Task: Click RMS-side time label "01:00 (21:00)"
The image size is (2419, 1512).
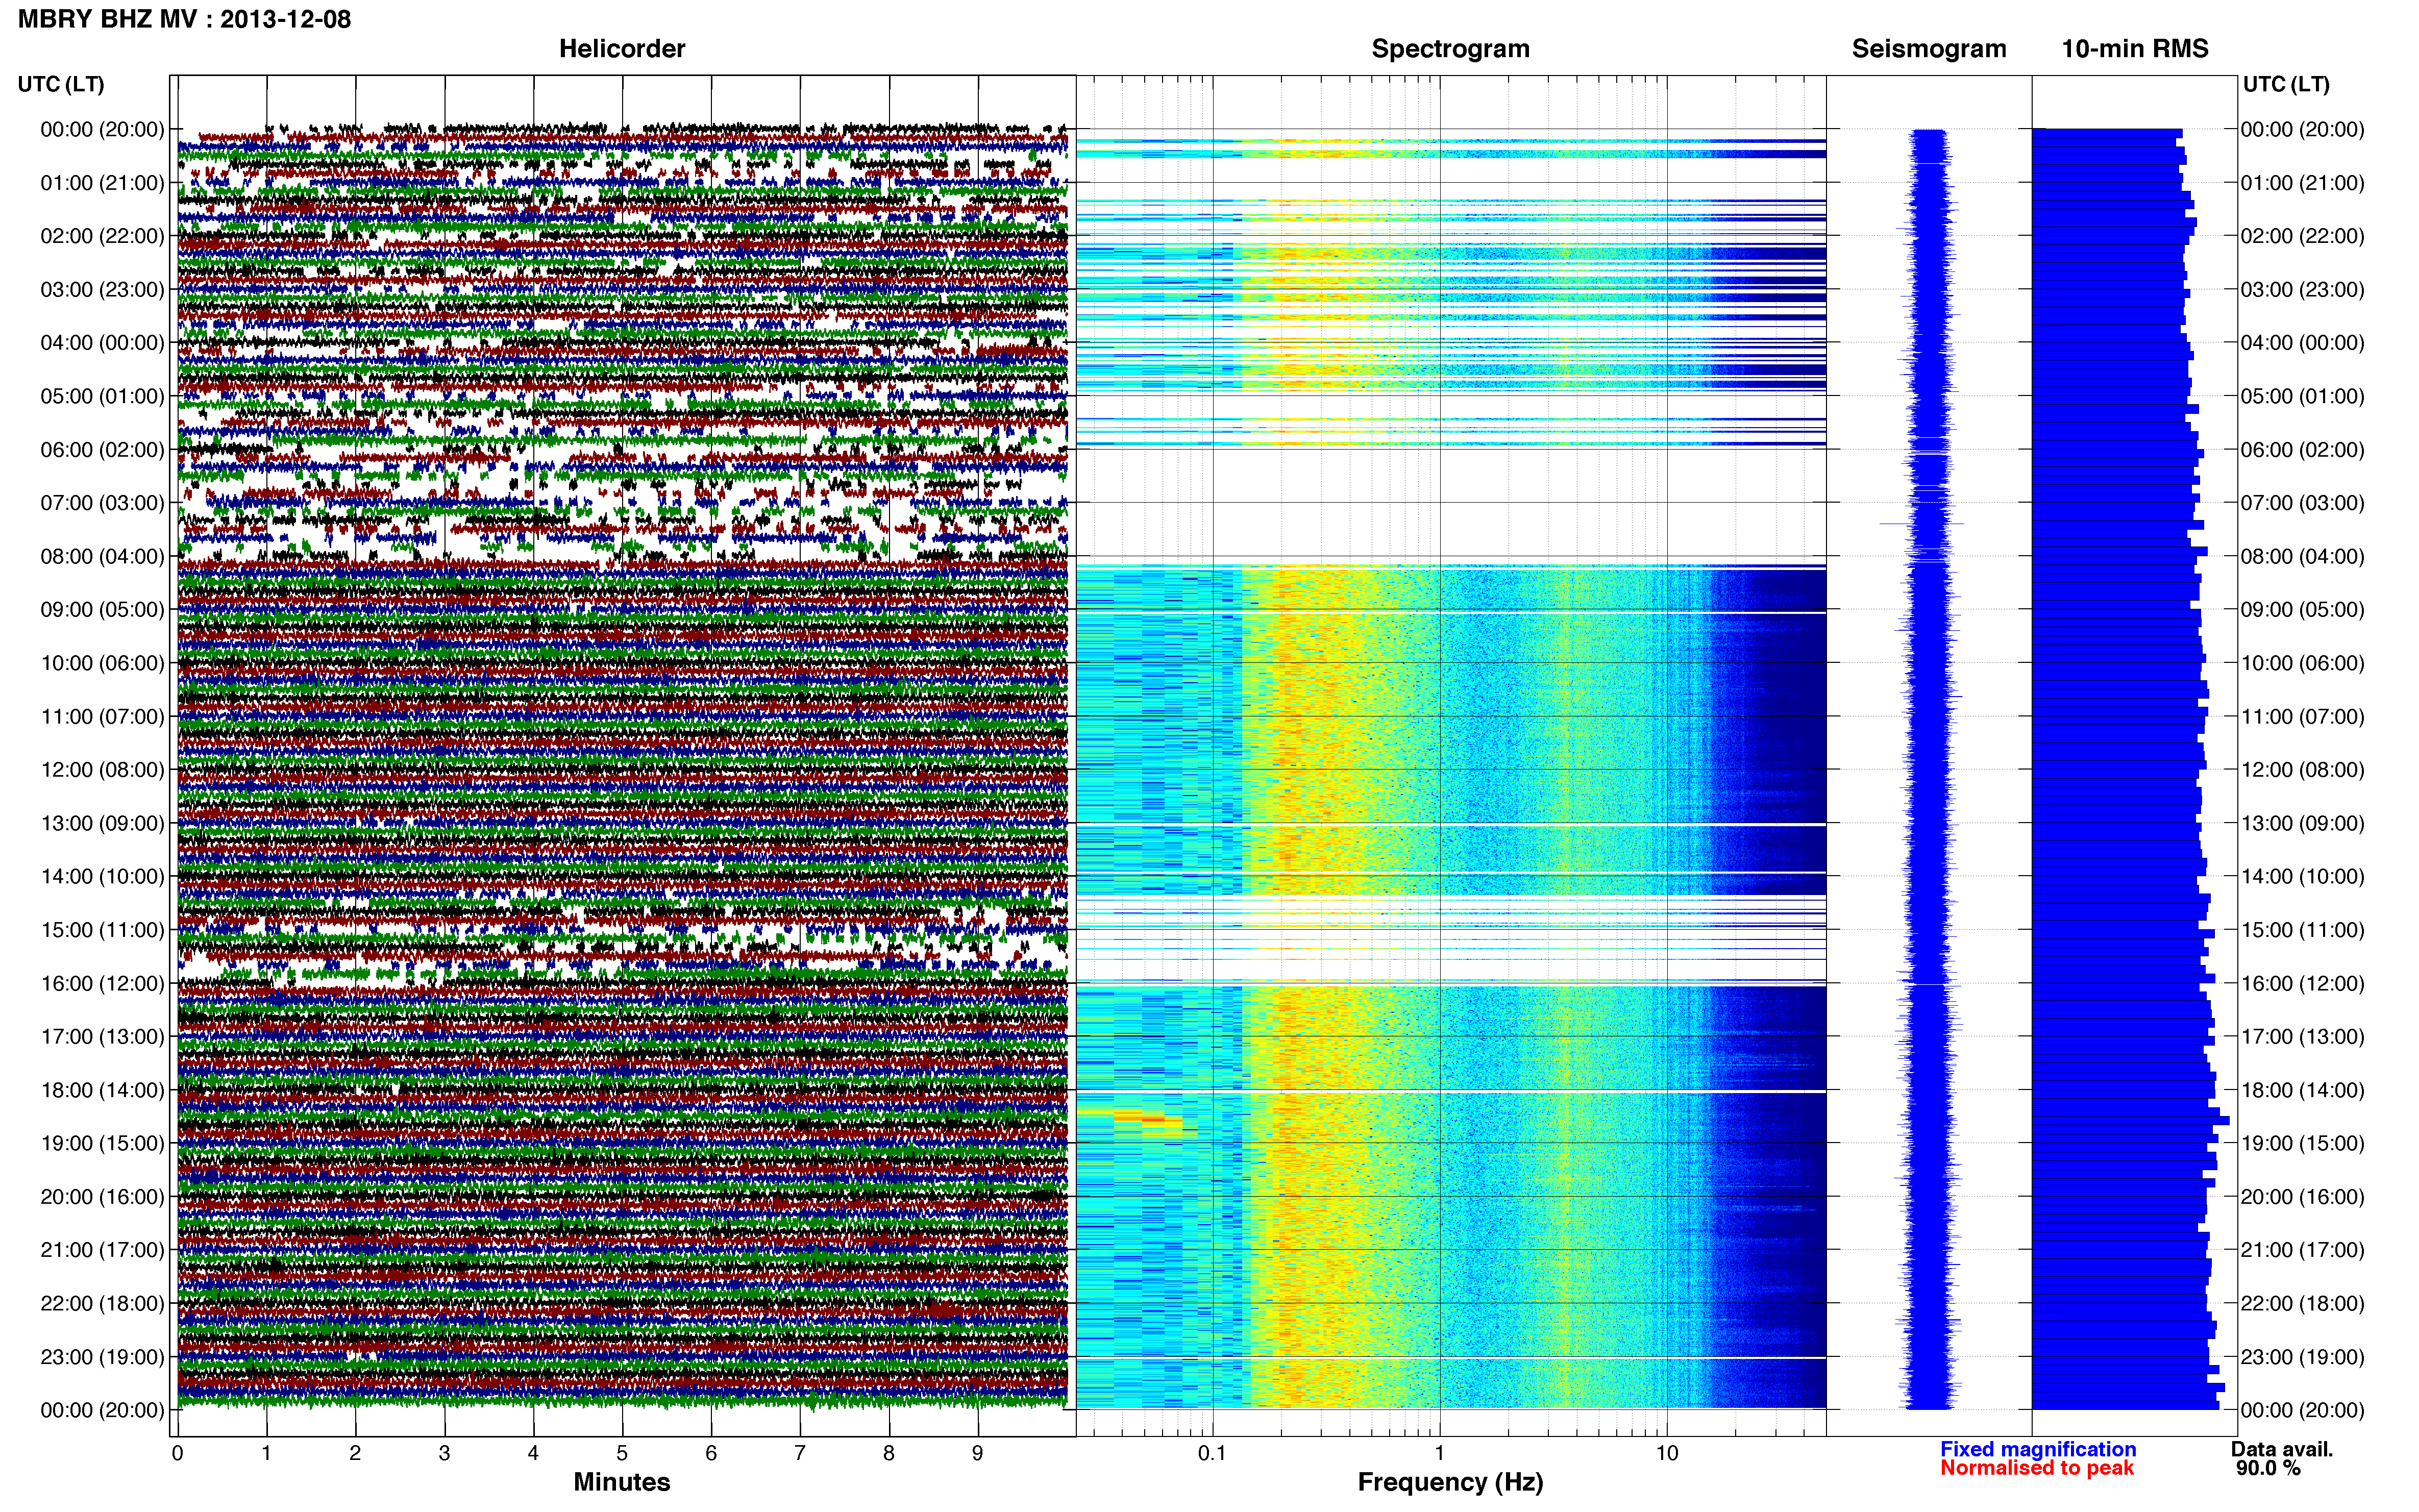Action: coord(2302,183)
